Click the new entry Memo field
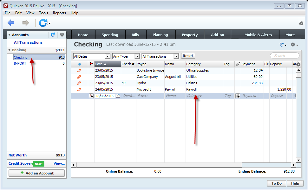This screenshot has width=308, height=190. (x=175, y=96)
